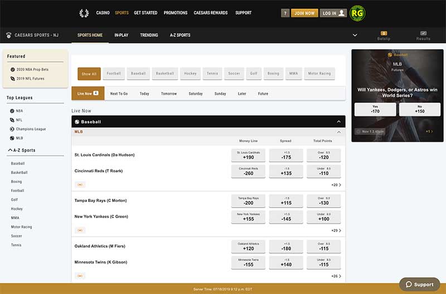This screenshot has width=446, height=294.
Task: Select the Future time tab
Action: click(263, 94)
